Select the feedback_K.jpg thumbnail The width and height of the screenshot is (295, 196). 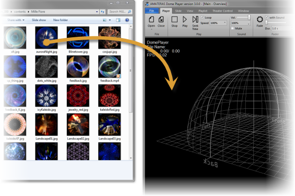click(x=15, y=96)
